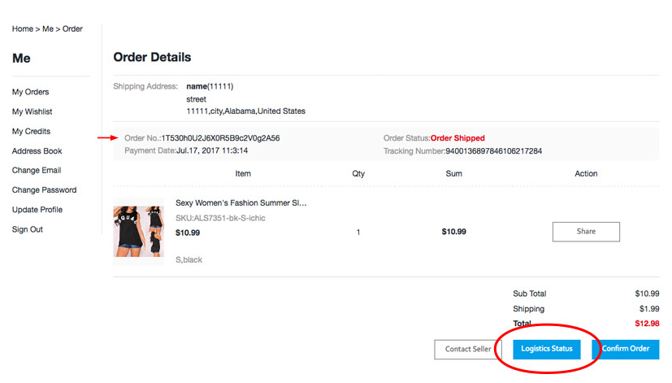Click the Share button
672x383 pixels.
(586, 232)
